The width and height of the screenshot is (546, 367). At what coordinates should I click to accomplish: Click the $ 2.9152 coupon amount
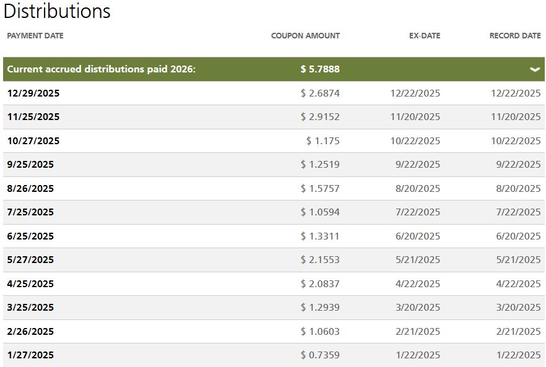[x=320, y=117]
